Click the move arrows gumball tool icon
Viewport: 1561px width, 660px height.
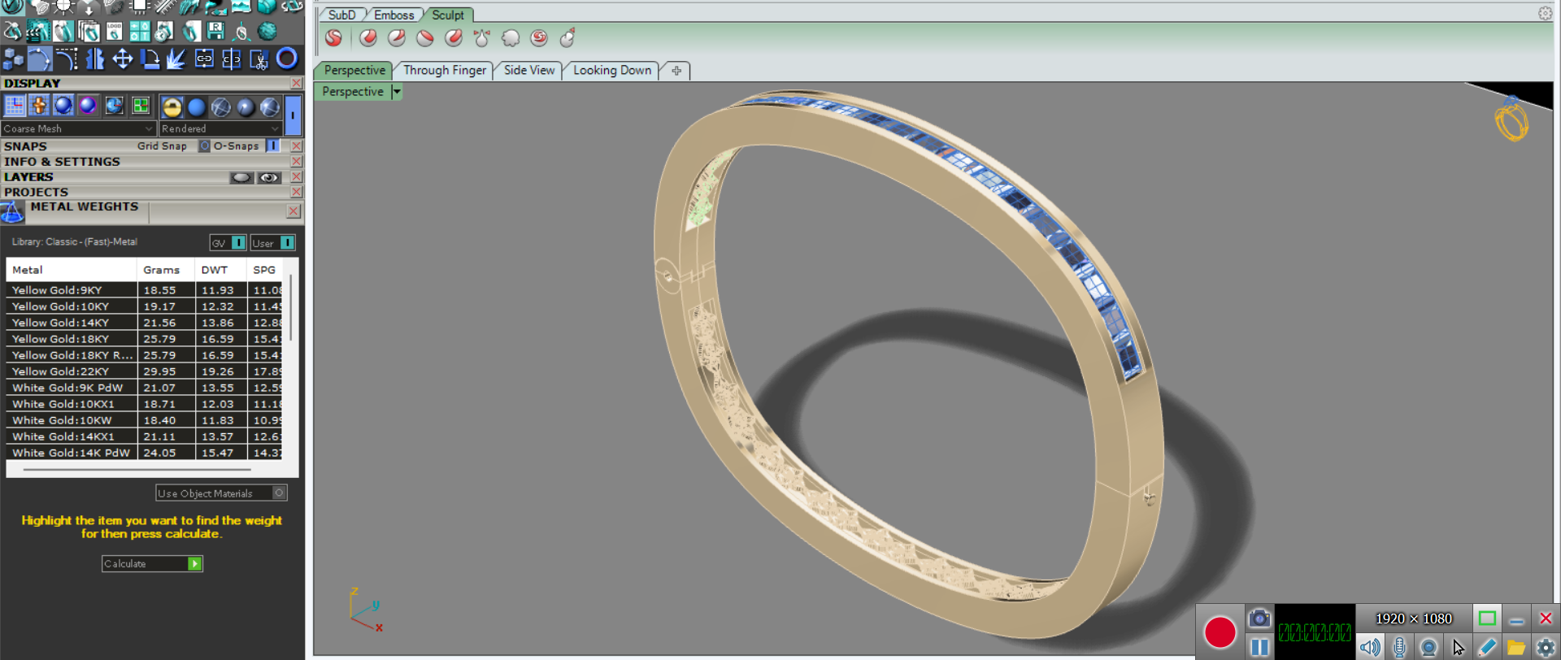[x=122, y=59]
